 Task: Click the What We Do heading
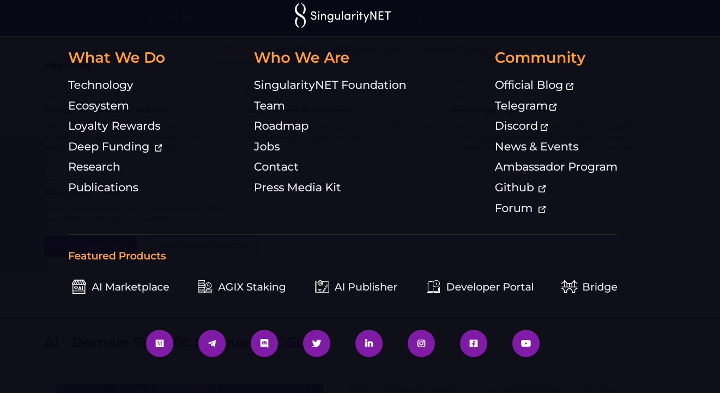coord(117,58)
